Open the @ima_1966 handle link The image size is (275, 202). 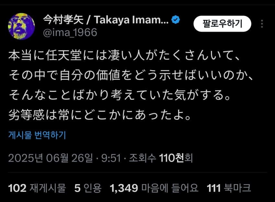70,33
